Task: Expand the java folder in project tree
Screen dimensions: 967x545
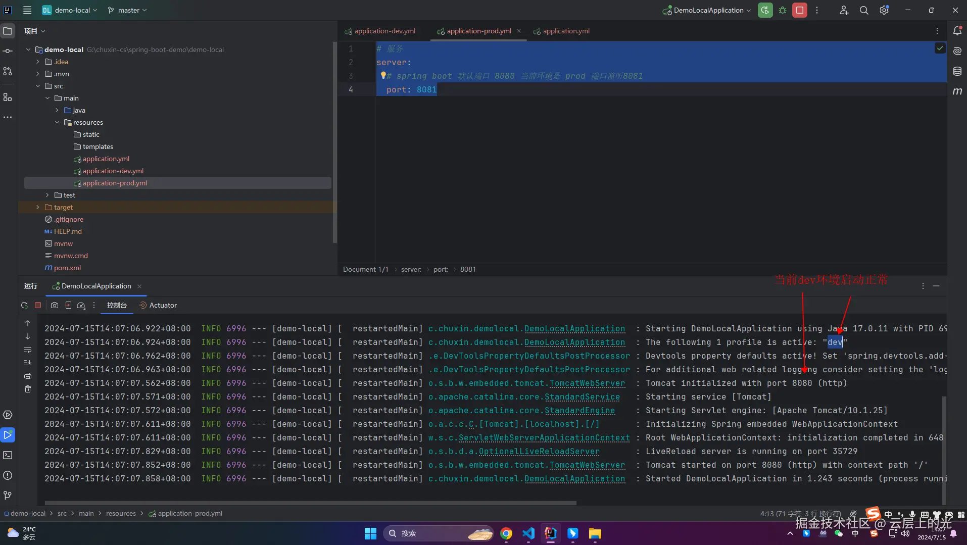Action: point(57,110)
